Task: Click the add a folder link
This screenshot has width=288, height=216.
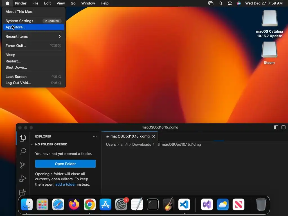Action: pos(66,184)
